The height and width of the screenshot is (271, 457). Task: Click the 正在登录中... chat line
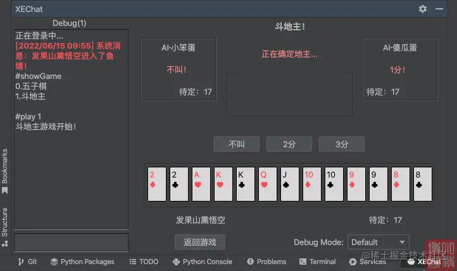click(x=39, y=36)
